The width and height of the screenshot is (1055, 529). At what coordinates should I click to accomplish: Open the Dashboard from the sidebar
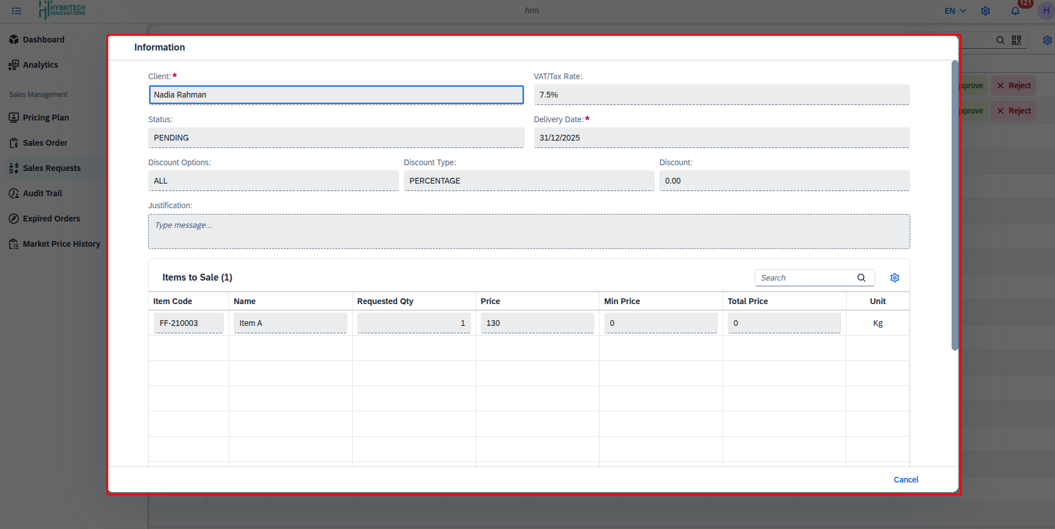click(x=43, y=39)
